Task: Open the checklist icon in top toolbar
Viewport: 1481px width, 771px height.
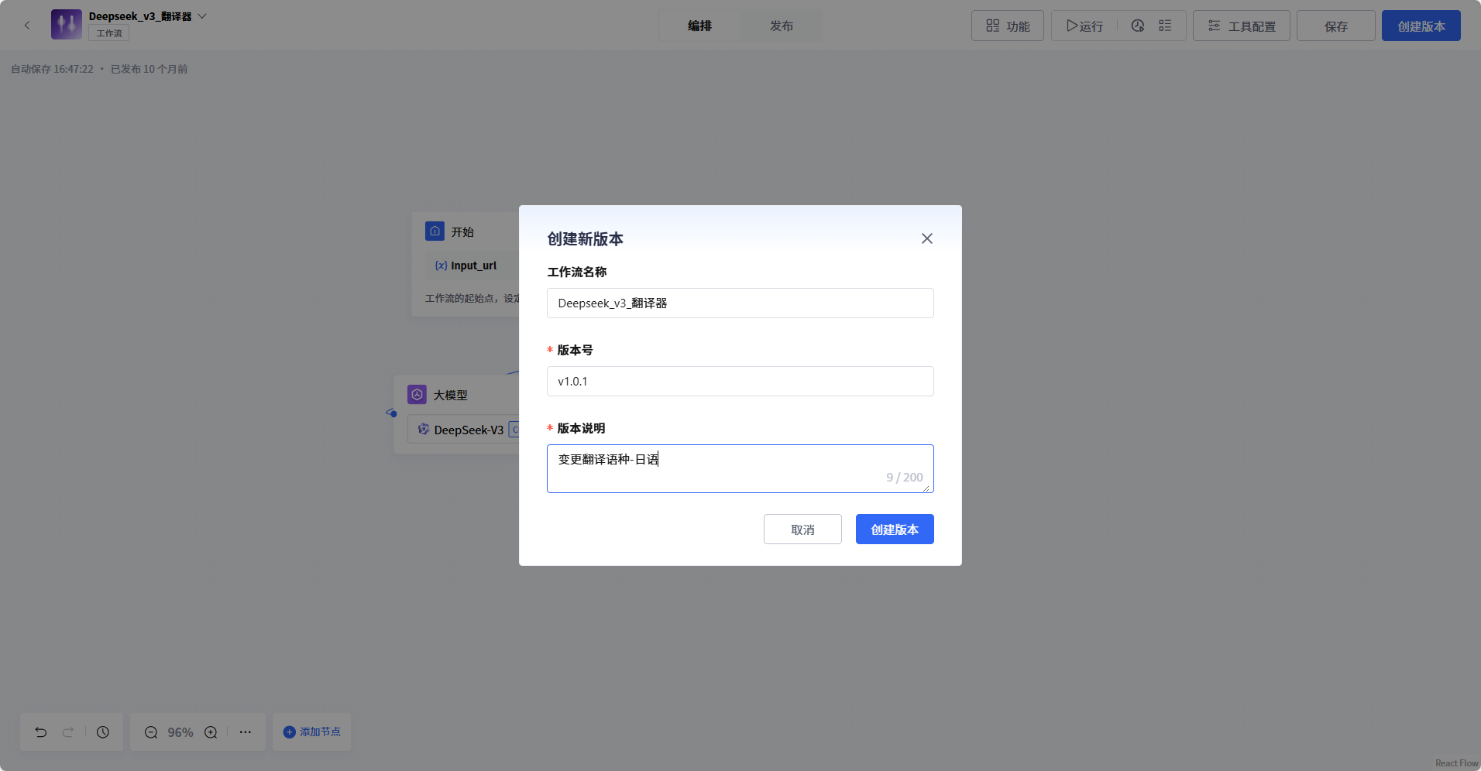Action: pos(1165,26)
